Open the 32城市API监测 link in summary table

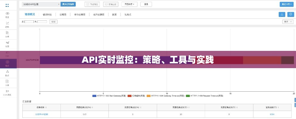(x=41, y=114)
